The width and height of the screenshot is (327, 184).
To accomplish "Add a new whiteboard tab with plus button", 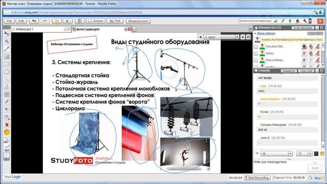I will [x=134, y=29].
